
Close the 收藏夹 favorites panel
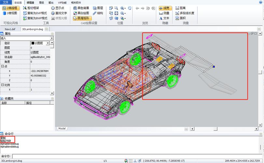[x=52, y=98]
